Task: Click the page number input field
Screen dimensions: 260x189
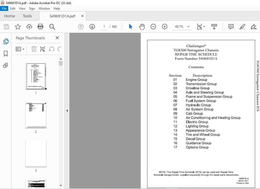Action: (x=104, y=27)
